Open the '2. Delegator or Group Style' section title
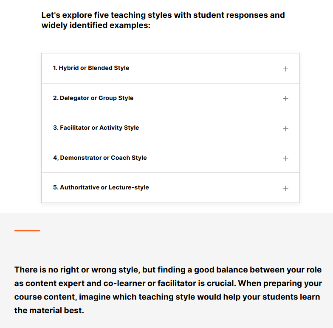Screen dimensions: 333x328 click(x=93, y=98)
